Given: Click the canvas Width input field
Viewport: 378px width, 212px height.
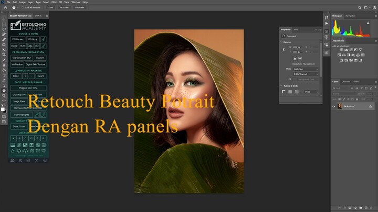Looking at the screenshot, I should [298, 47].
